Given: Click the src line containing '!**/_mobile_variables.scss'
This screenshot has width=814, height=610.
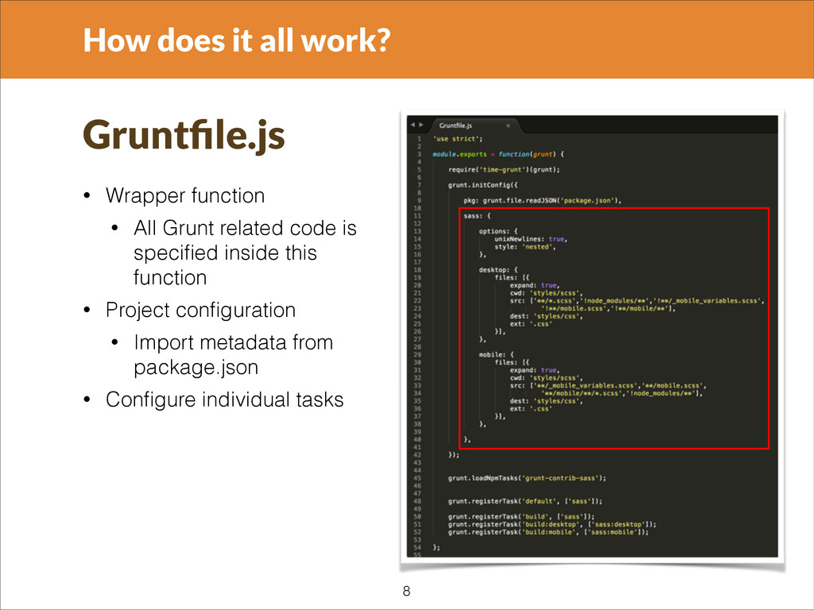Looking at the screenshot, I should coord(637,301).
